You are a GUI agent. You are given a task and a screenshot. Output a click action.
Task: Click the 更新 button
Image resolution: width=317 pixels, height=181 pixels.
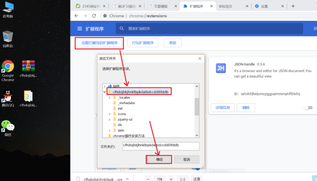[173, 43]
